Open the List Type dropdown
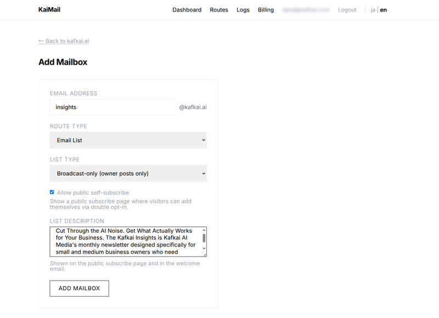 (128, 174)
